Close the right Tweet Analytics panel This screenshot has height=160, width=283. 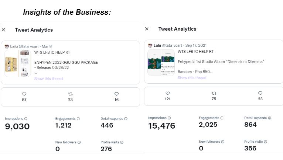[x=147, y=29]
